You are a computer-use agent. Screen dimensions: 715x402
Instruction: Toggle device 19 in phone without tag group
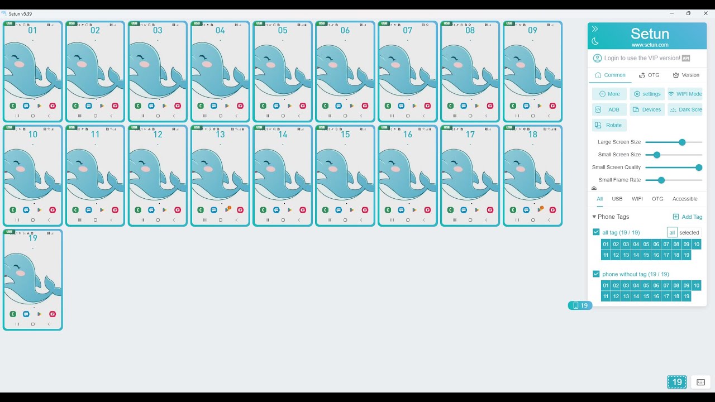[x=686, y=296]
